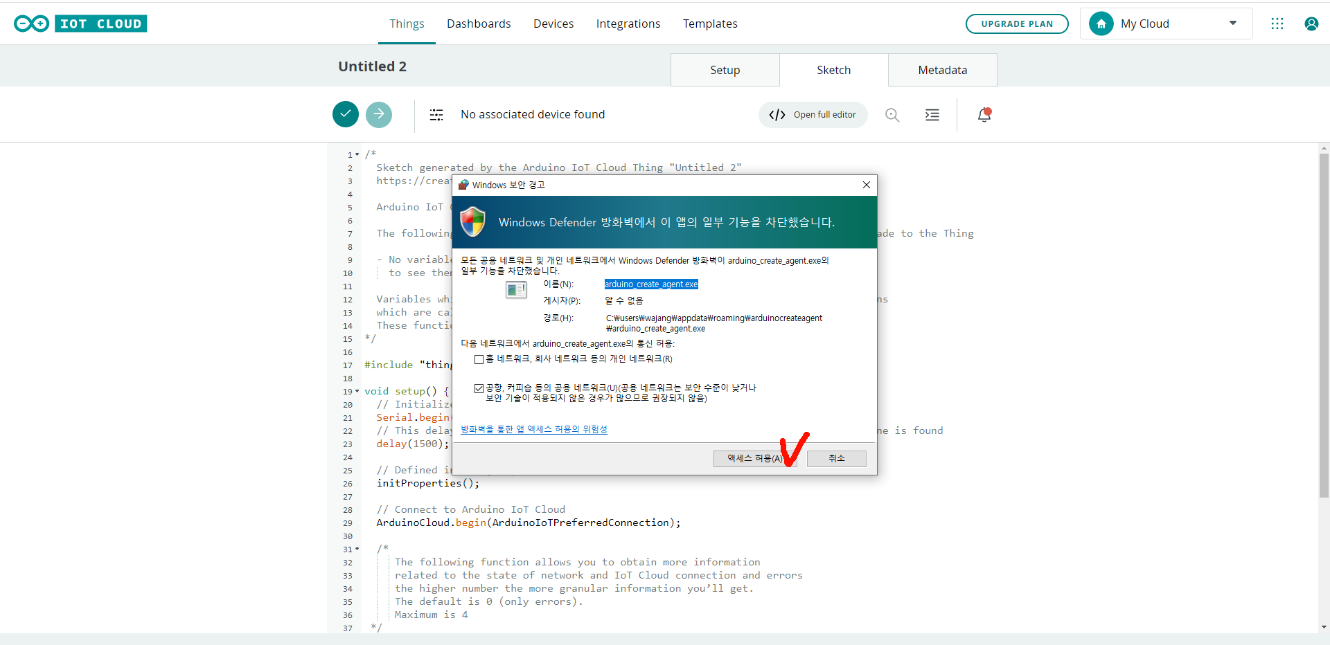
Task: Open the Devices tab
Action: pos(553,24)
